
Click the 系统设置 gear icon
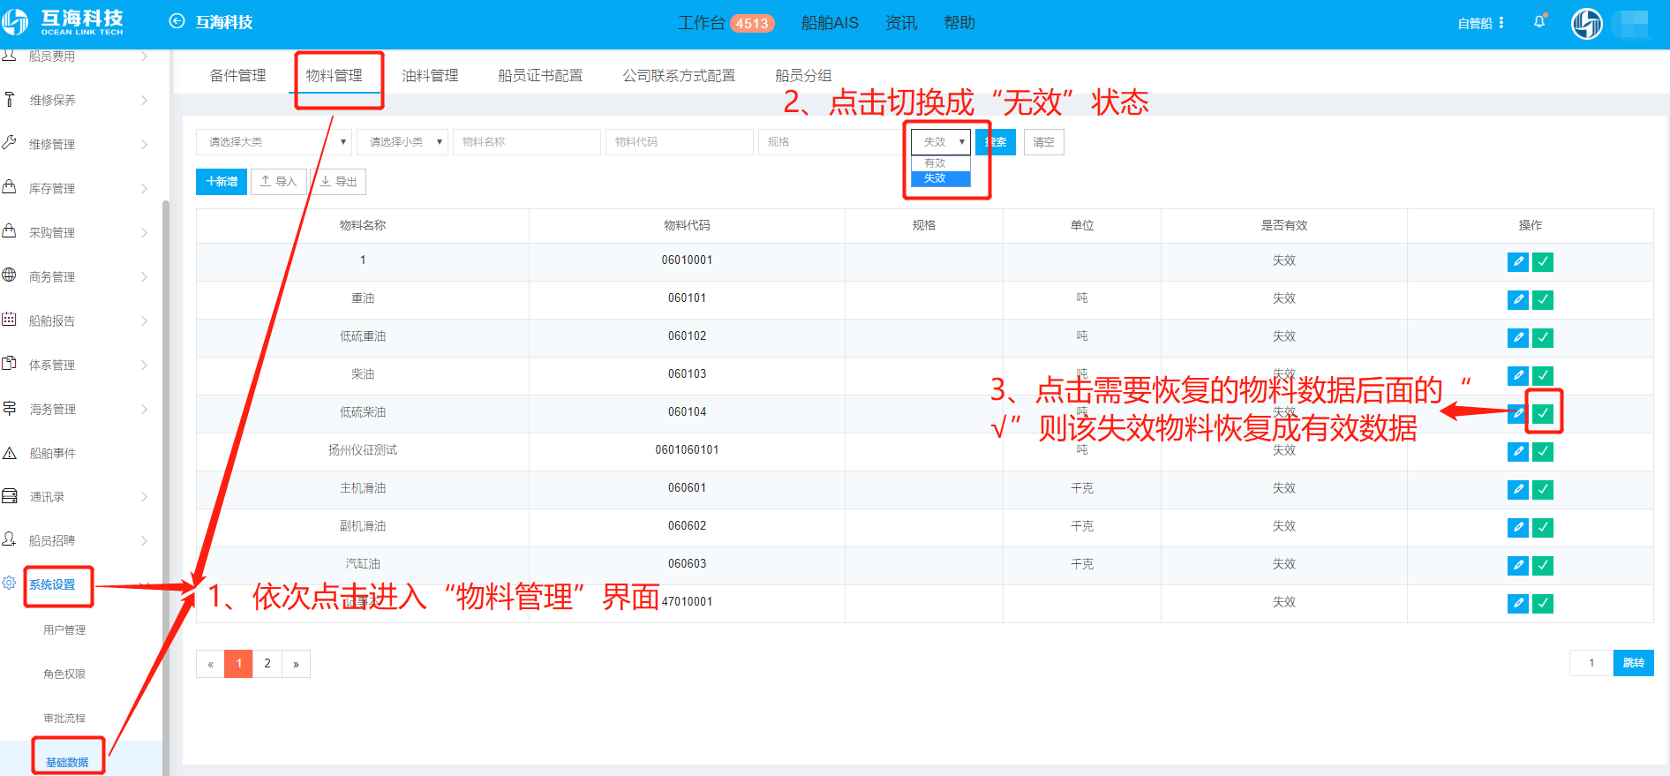click(x=9, y=583)
